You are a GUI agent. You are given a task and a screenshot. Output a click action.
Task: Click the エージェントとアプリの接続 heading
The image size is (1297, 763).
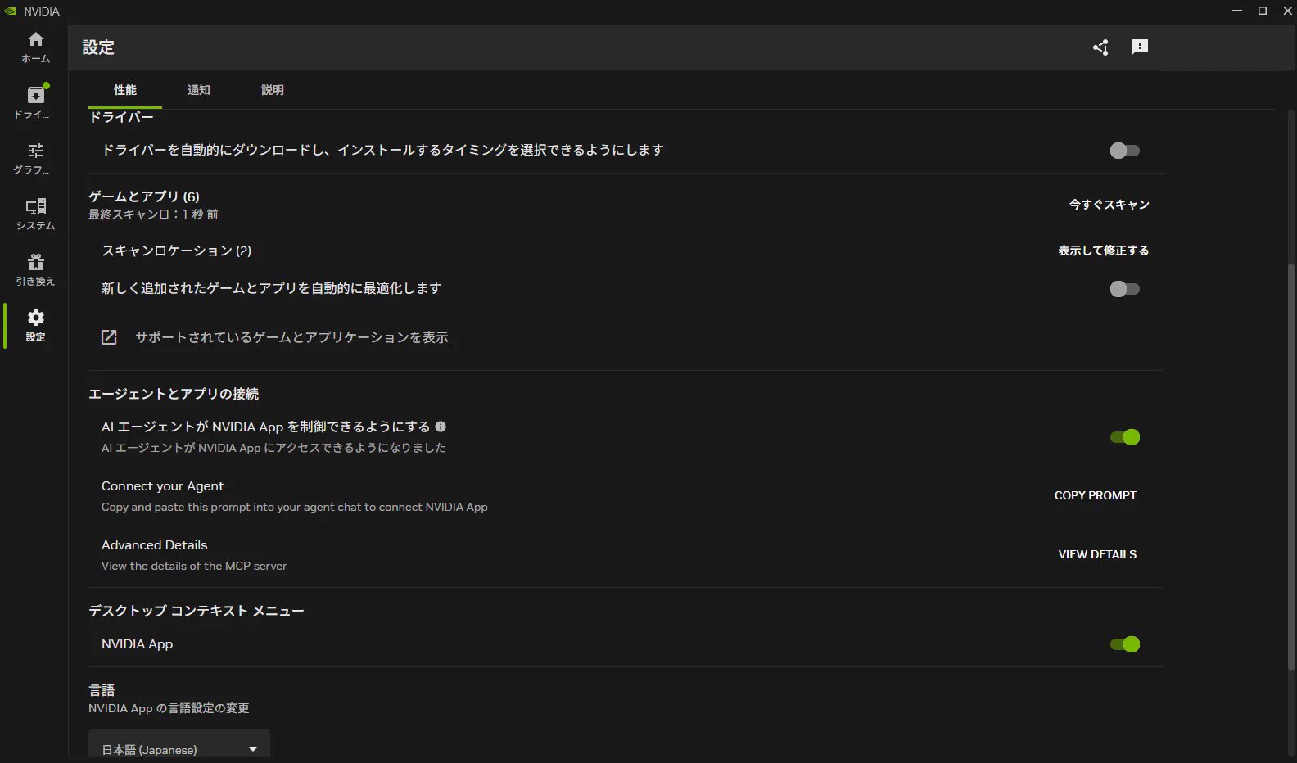(x=174, y=394)
